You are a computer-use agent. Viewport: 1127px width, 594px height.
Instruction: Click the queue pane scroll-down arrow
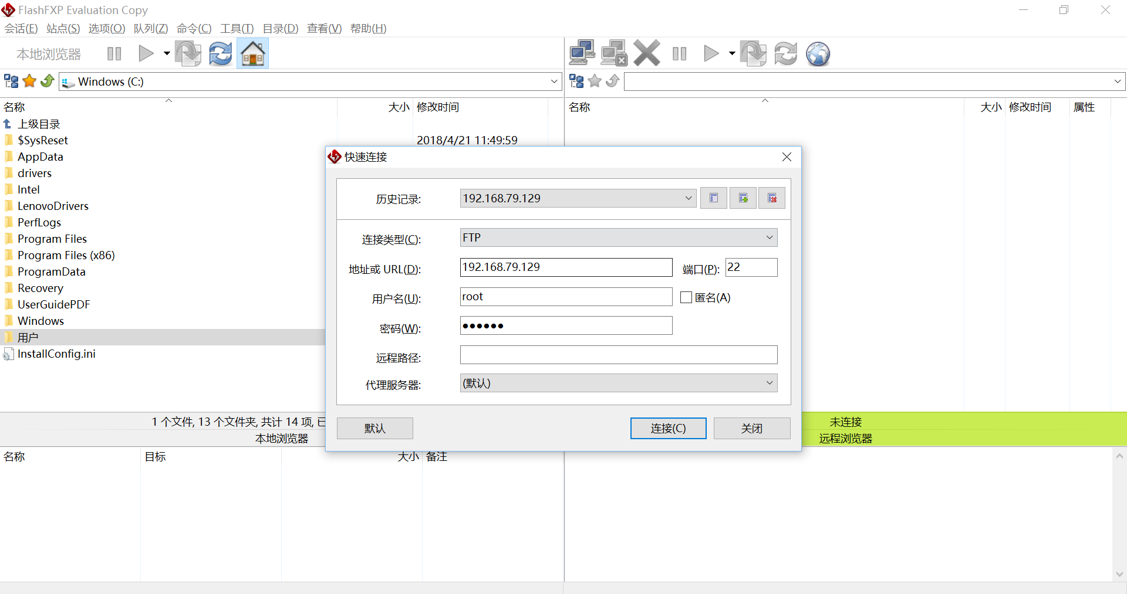pos(1119,574)
